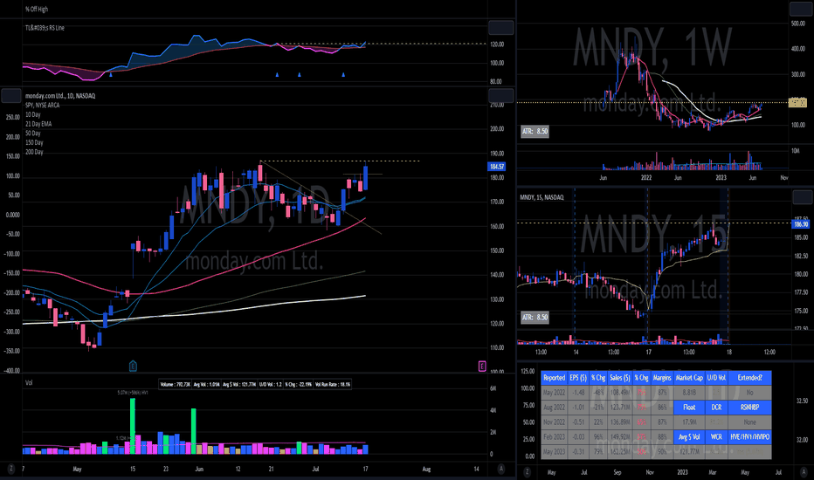This screenshot has height=480, width=814.
Task: Click the 'Float' table header cell
Action: point(689,408)
